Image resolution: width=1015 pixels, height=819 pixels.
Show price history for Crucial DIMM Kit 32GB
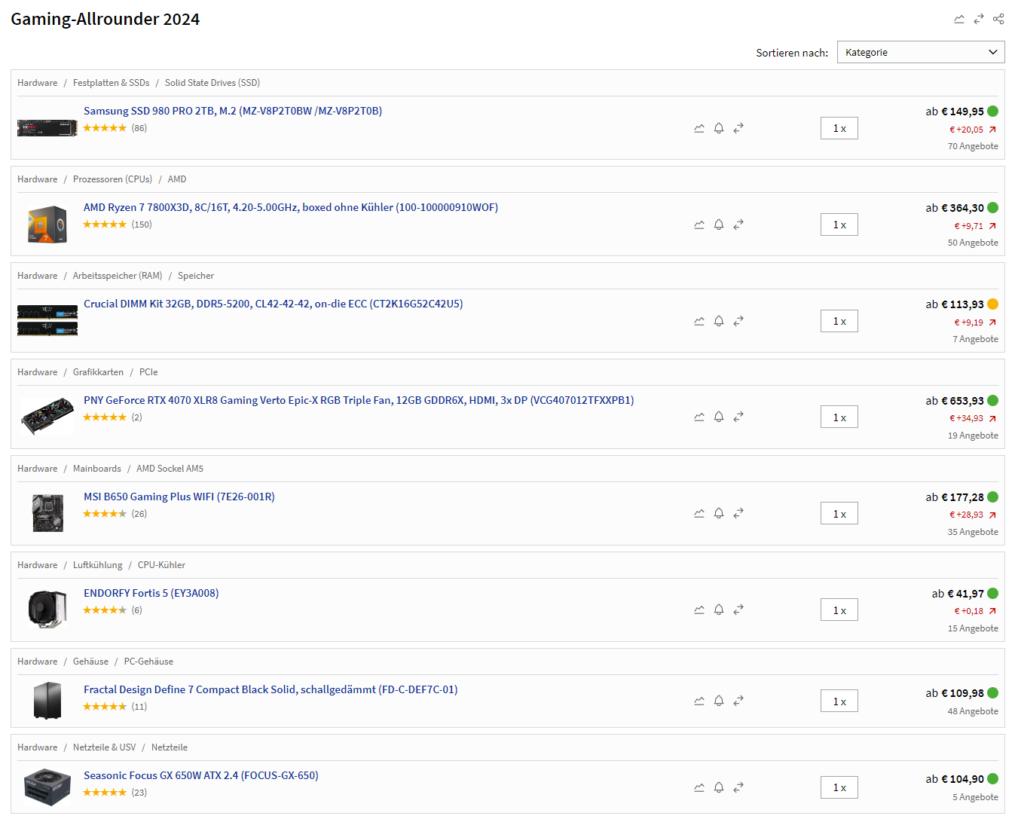point(699,321)
